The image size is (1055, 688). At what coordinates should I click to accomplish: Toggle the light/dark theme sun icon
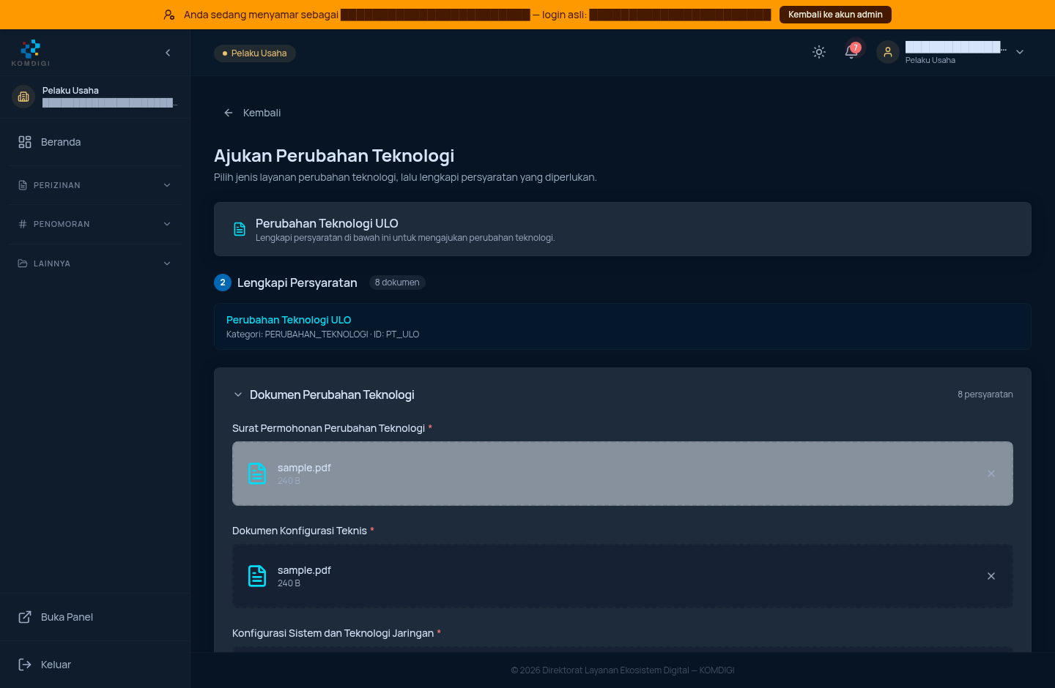tap(819, 52)
